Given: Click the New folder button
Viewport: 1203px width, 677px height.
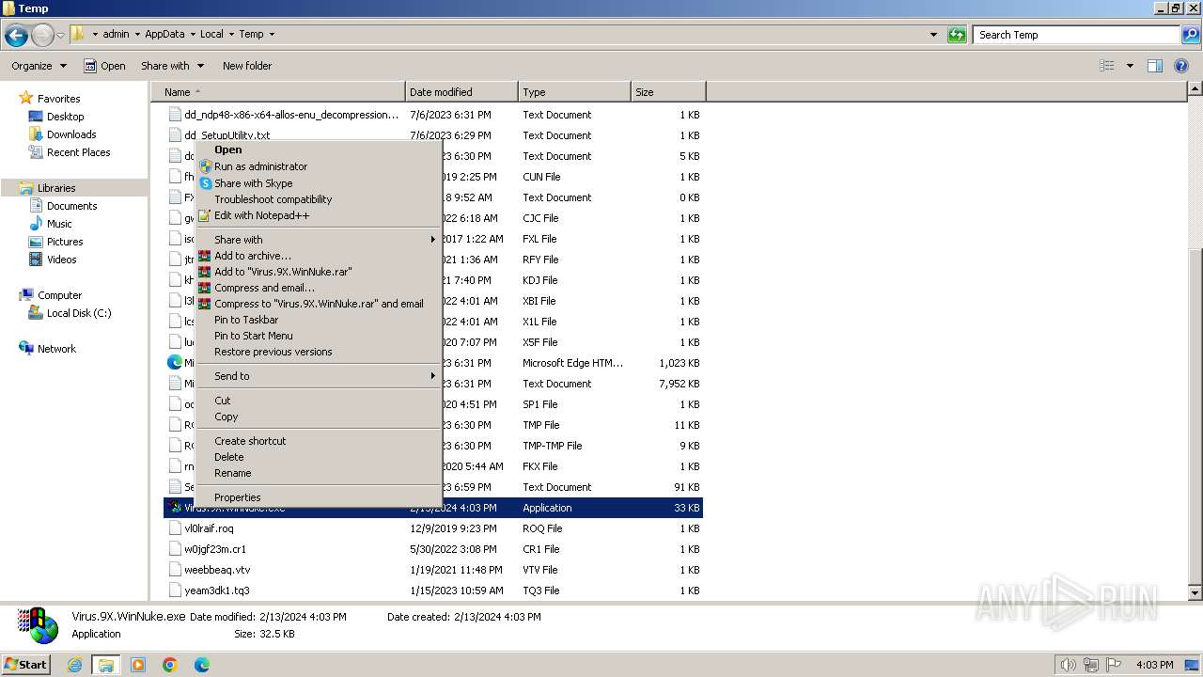Looking at the screenshot, I should click(247, 66).
